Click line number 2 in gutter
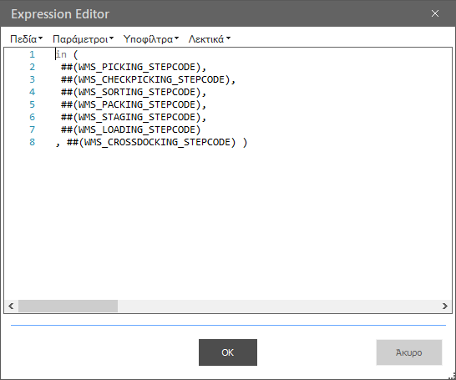This screenshot has width=456, height=380. point(32,67)
